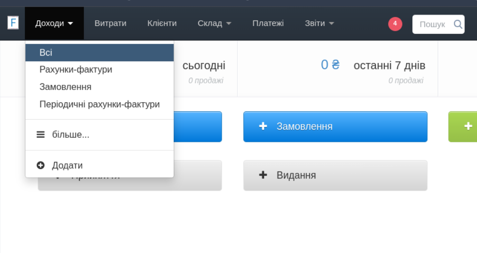Click the search magnifier icon
The width and height of the screenshot is (477, 253).
coord(458,24)
